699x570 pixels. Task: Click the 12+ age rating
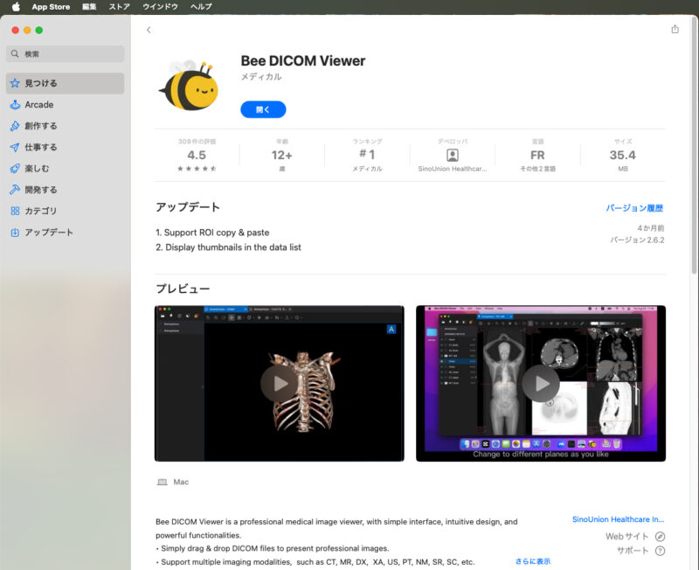tap(281, 156)
